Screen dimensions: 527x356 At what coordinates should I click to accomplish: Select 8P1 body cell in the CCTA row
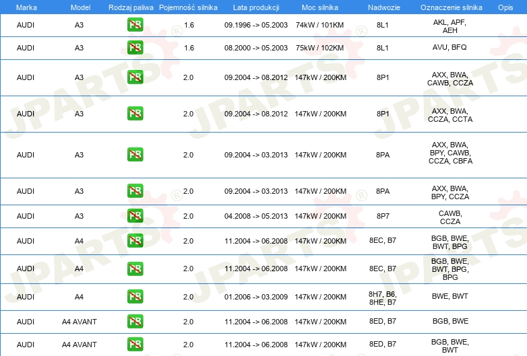coord(383,114)
